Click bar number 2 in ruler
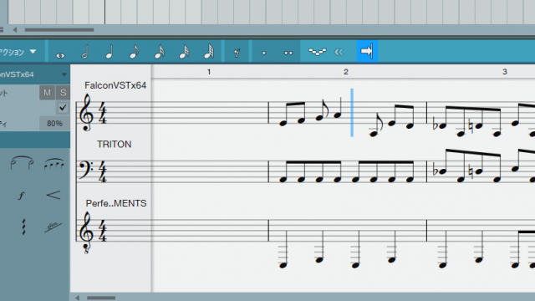The image size is (535, 301). 345,72
